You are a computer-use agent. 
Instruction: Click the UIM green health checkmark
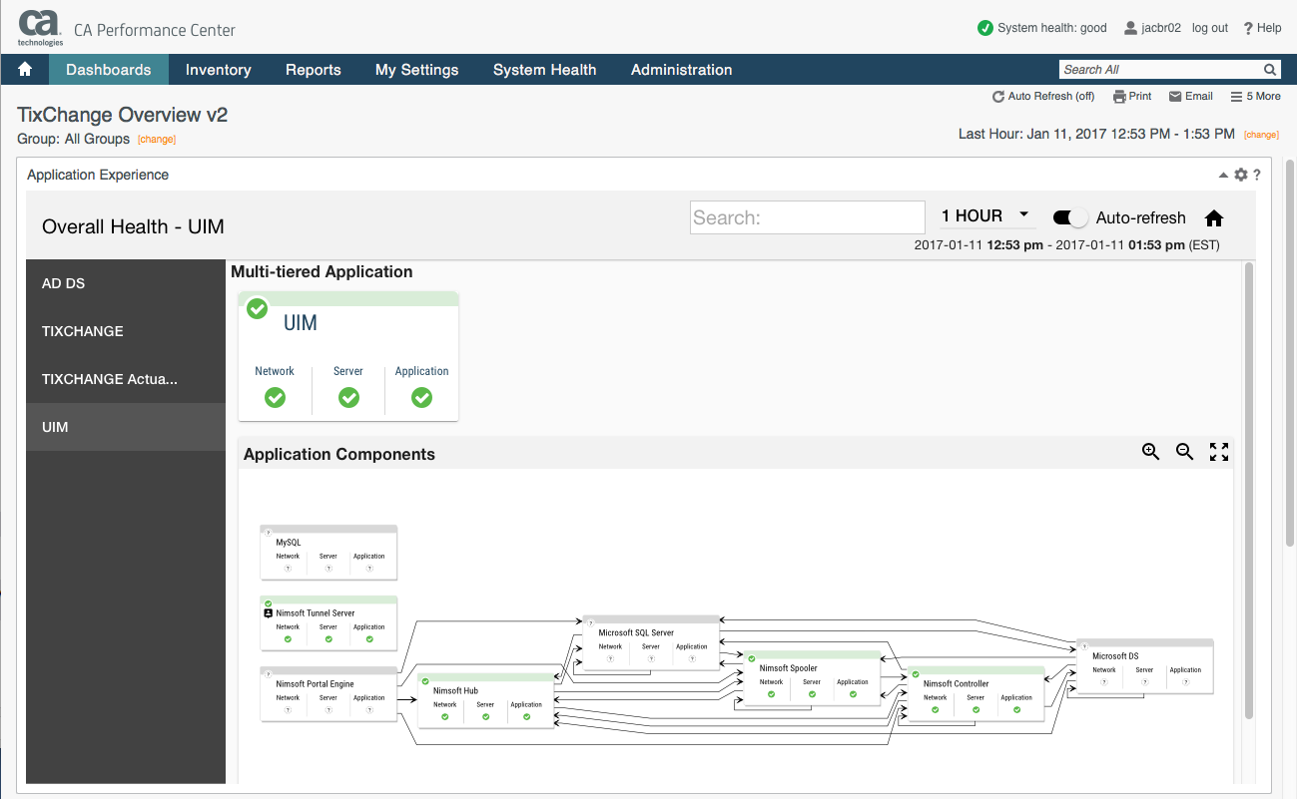click(x=257, y=309)
